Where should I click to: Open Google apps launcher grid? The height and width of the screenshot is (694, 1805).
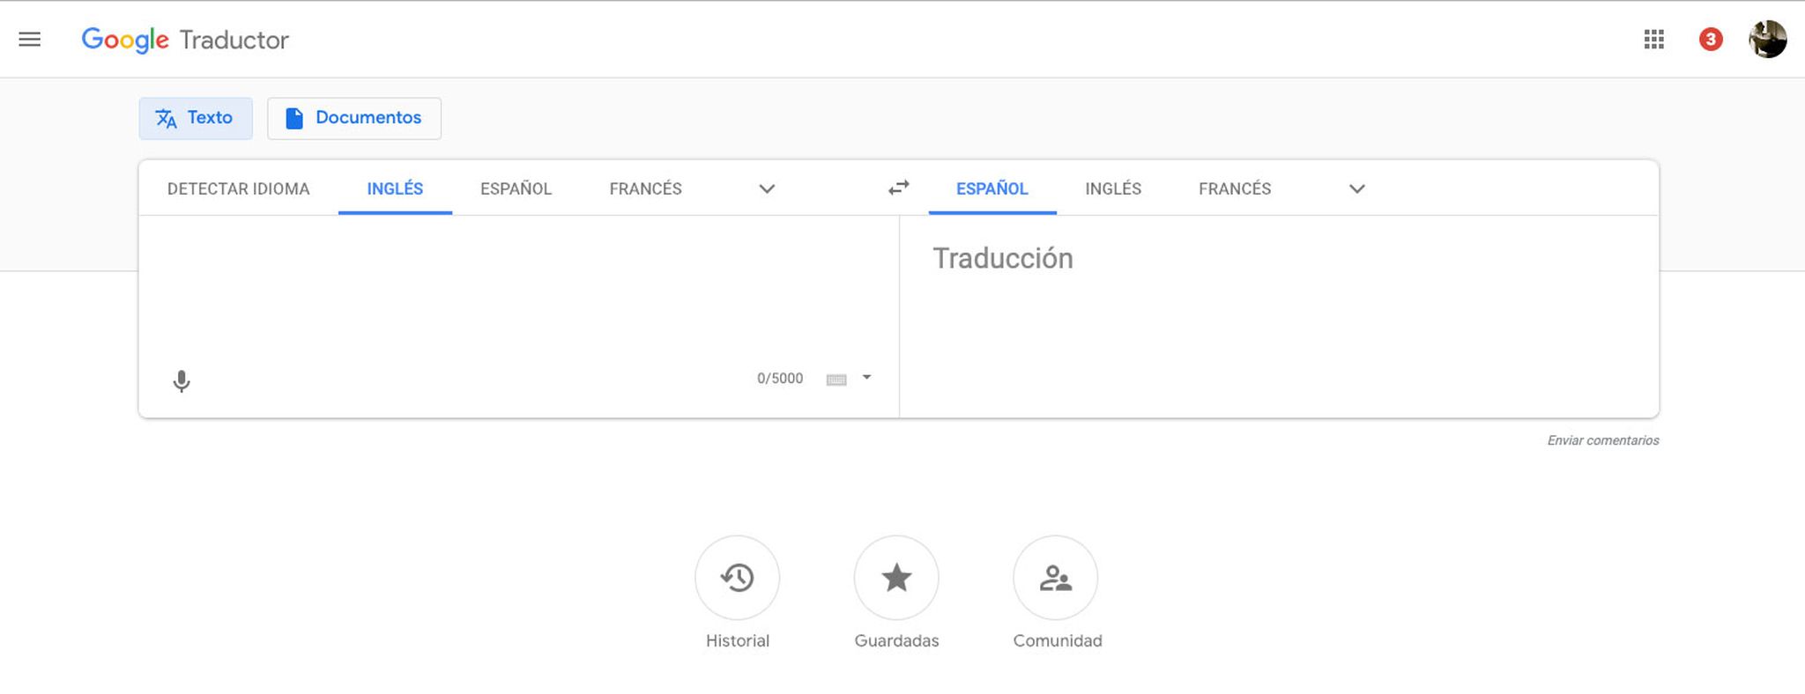click(x=1654, y=39)
